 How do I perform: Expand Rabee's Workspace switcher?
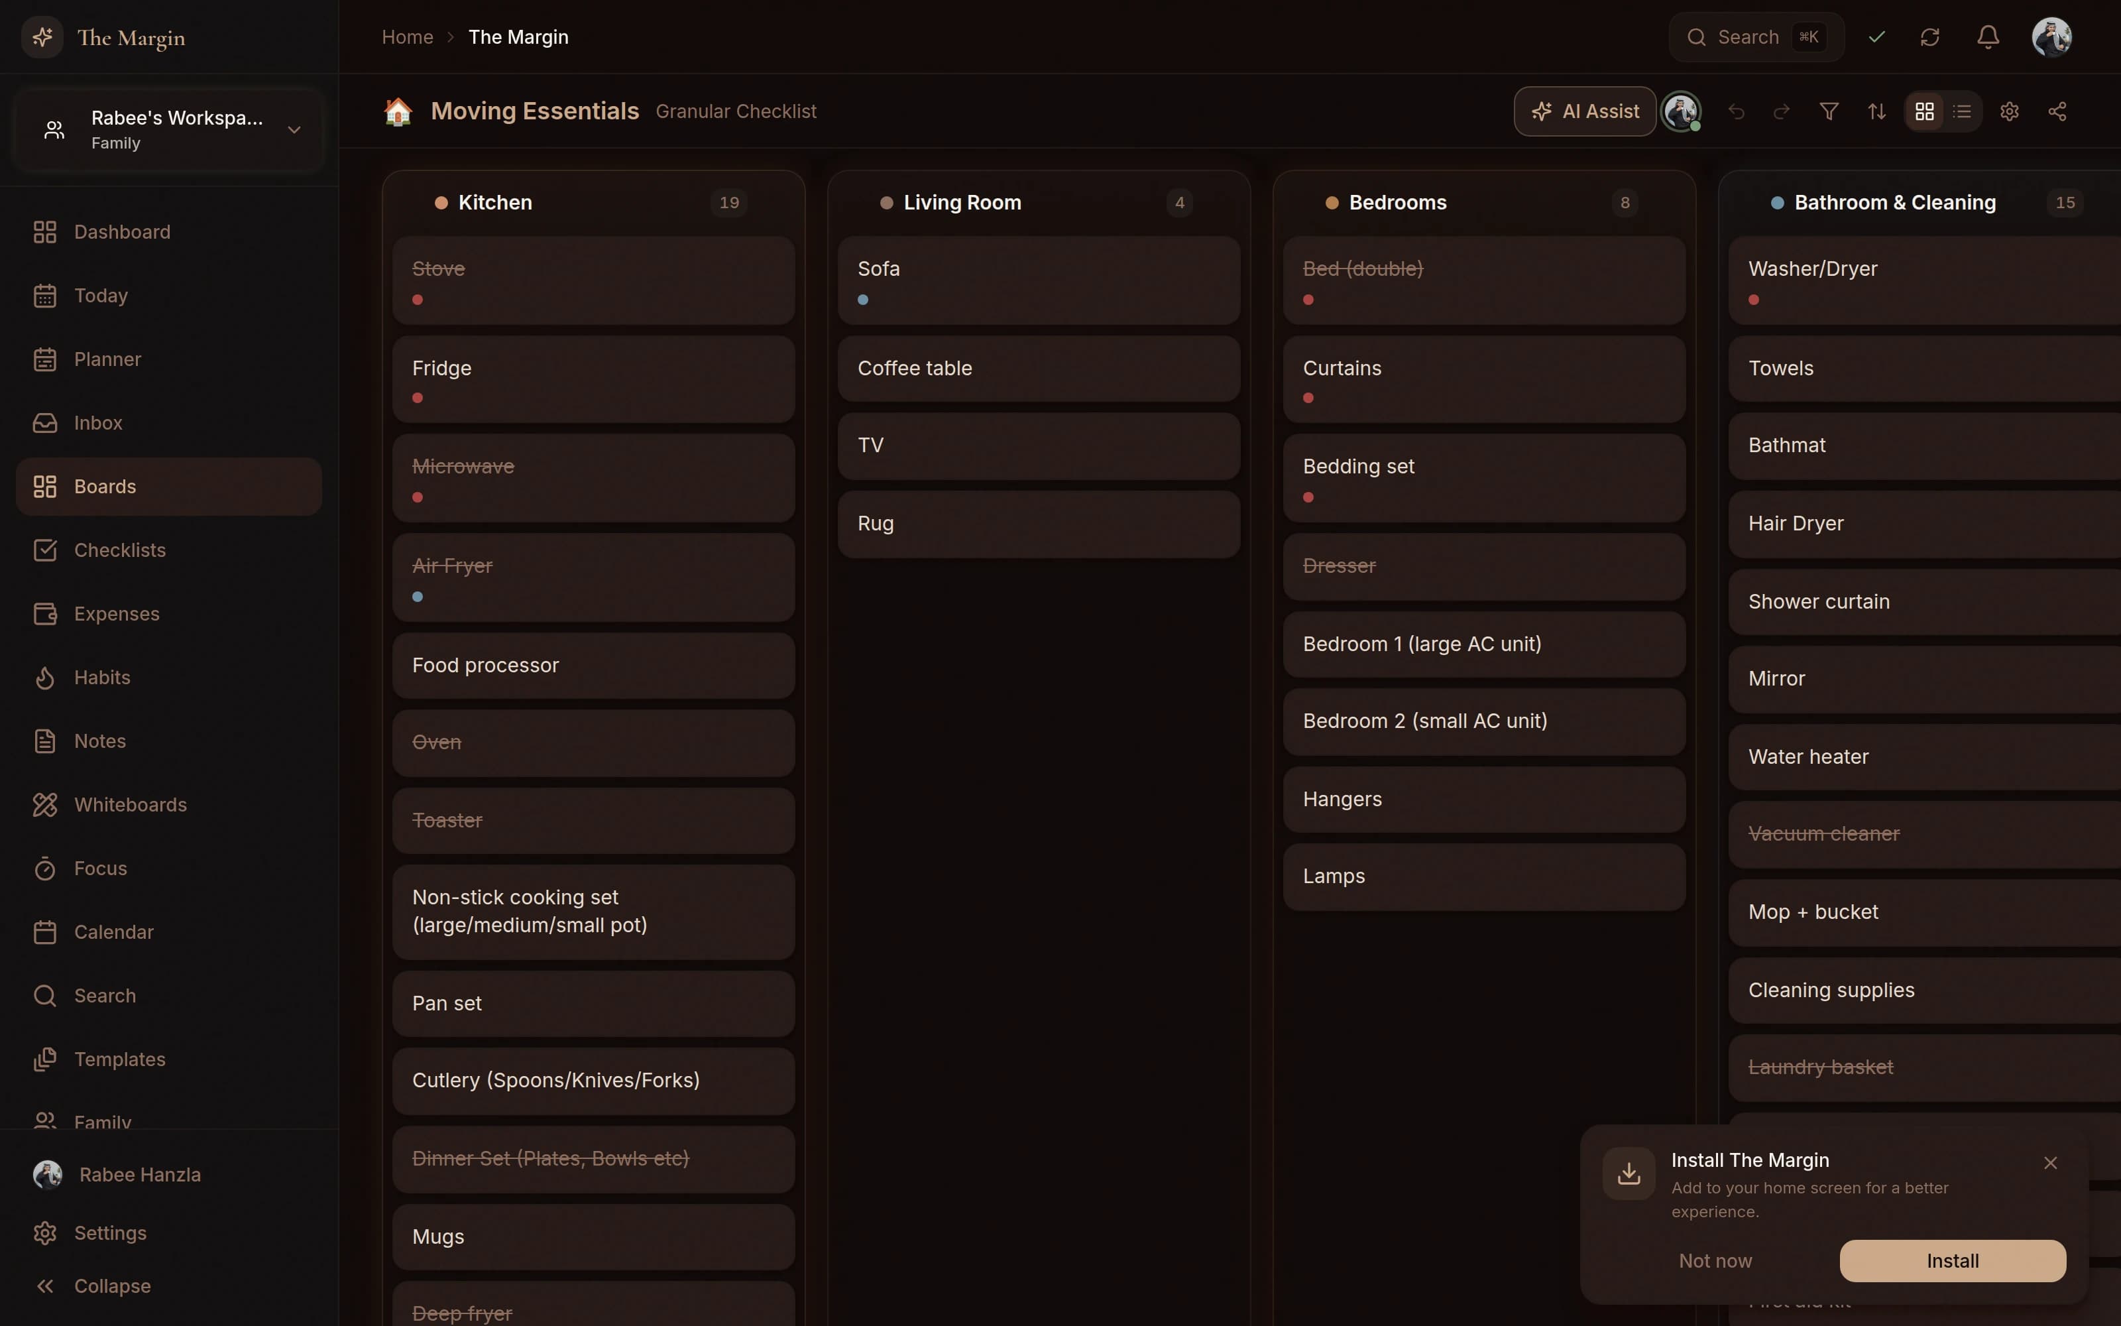click(168, 130)
